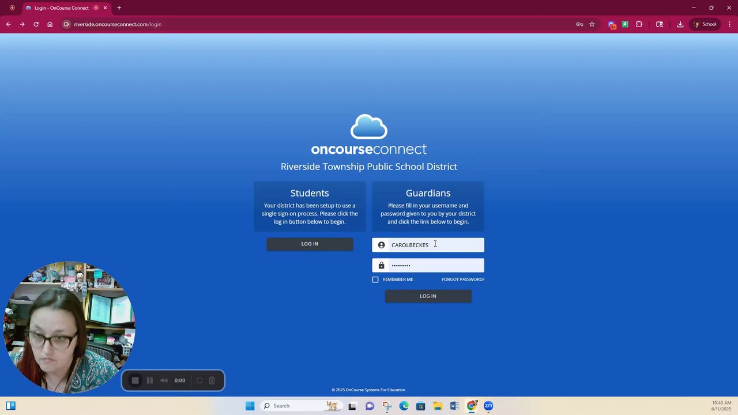Screen dimensions: 738x415
Task: Stop the recording with the stop button
Action: pyautogui.click(x=135, y=380)
